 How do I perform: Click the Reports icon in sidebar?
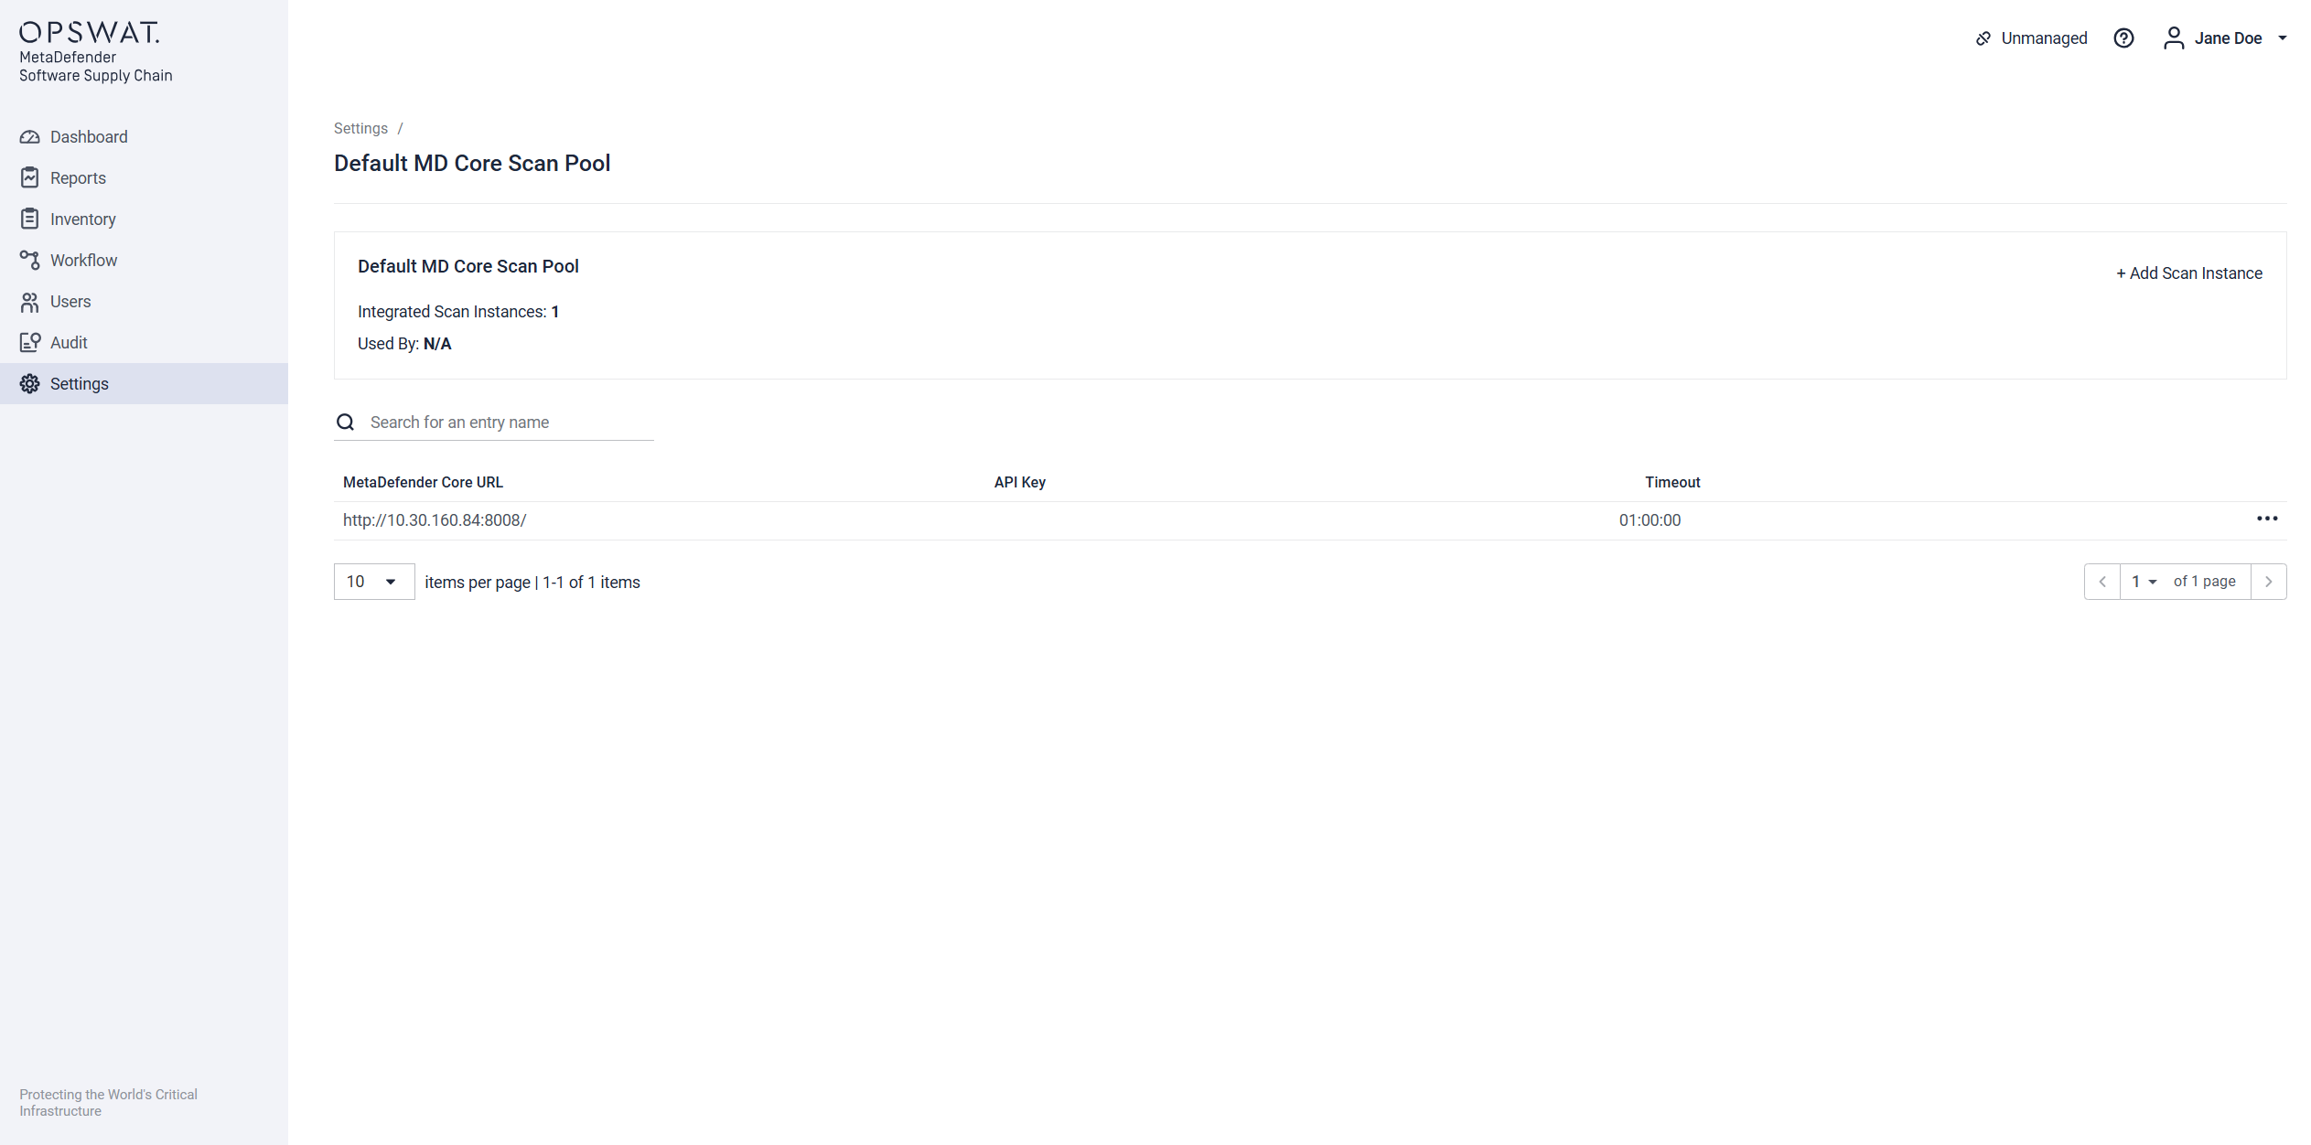[x=30, y=178]
